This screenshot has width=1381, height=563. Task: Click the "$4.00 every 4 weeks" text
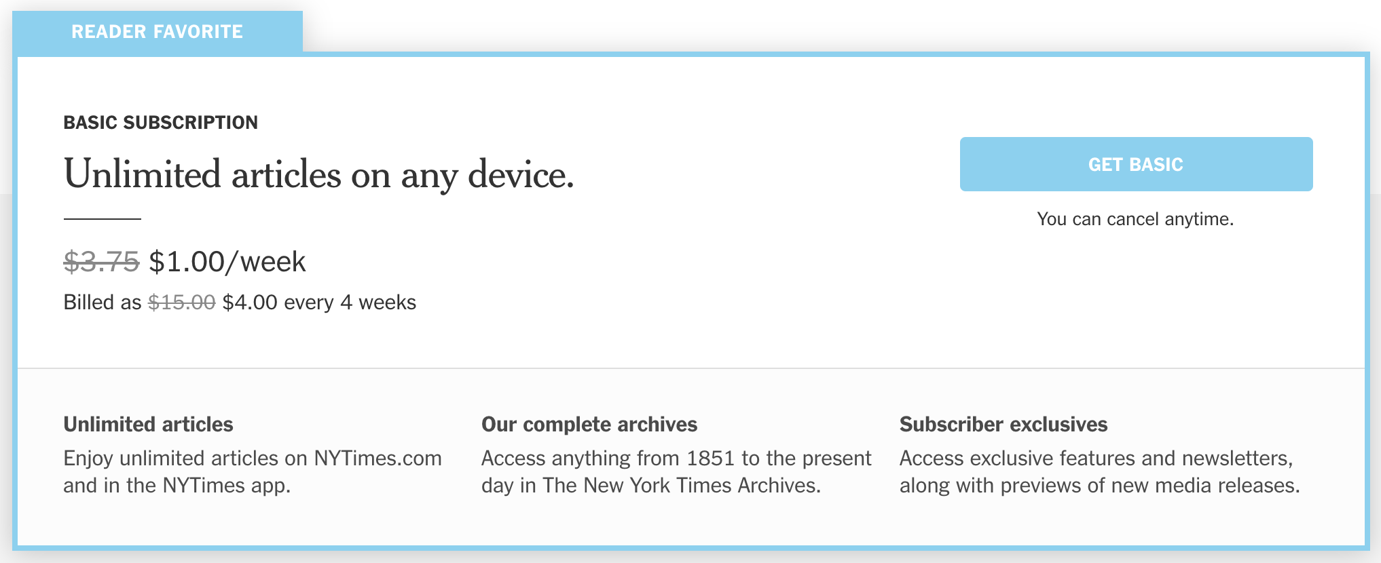(319, 303)
